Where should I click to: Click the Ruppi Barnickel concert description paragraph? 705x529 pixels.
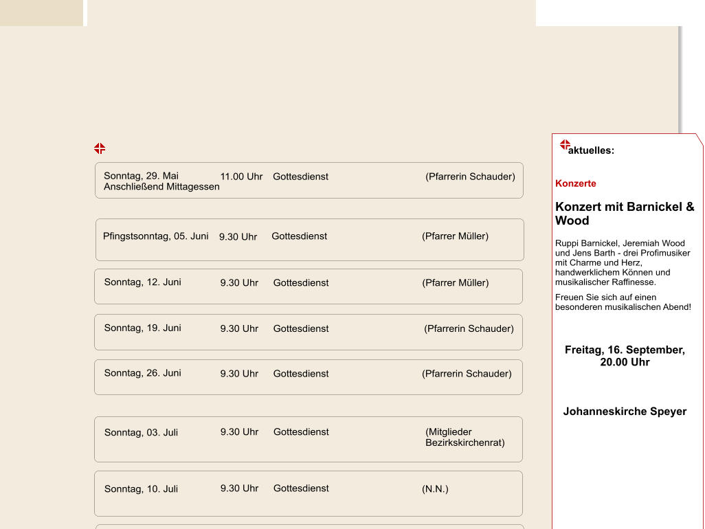(623, 262)
